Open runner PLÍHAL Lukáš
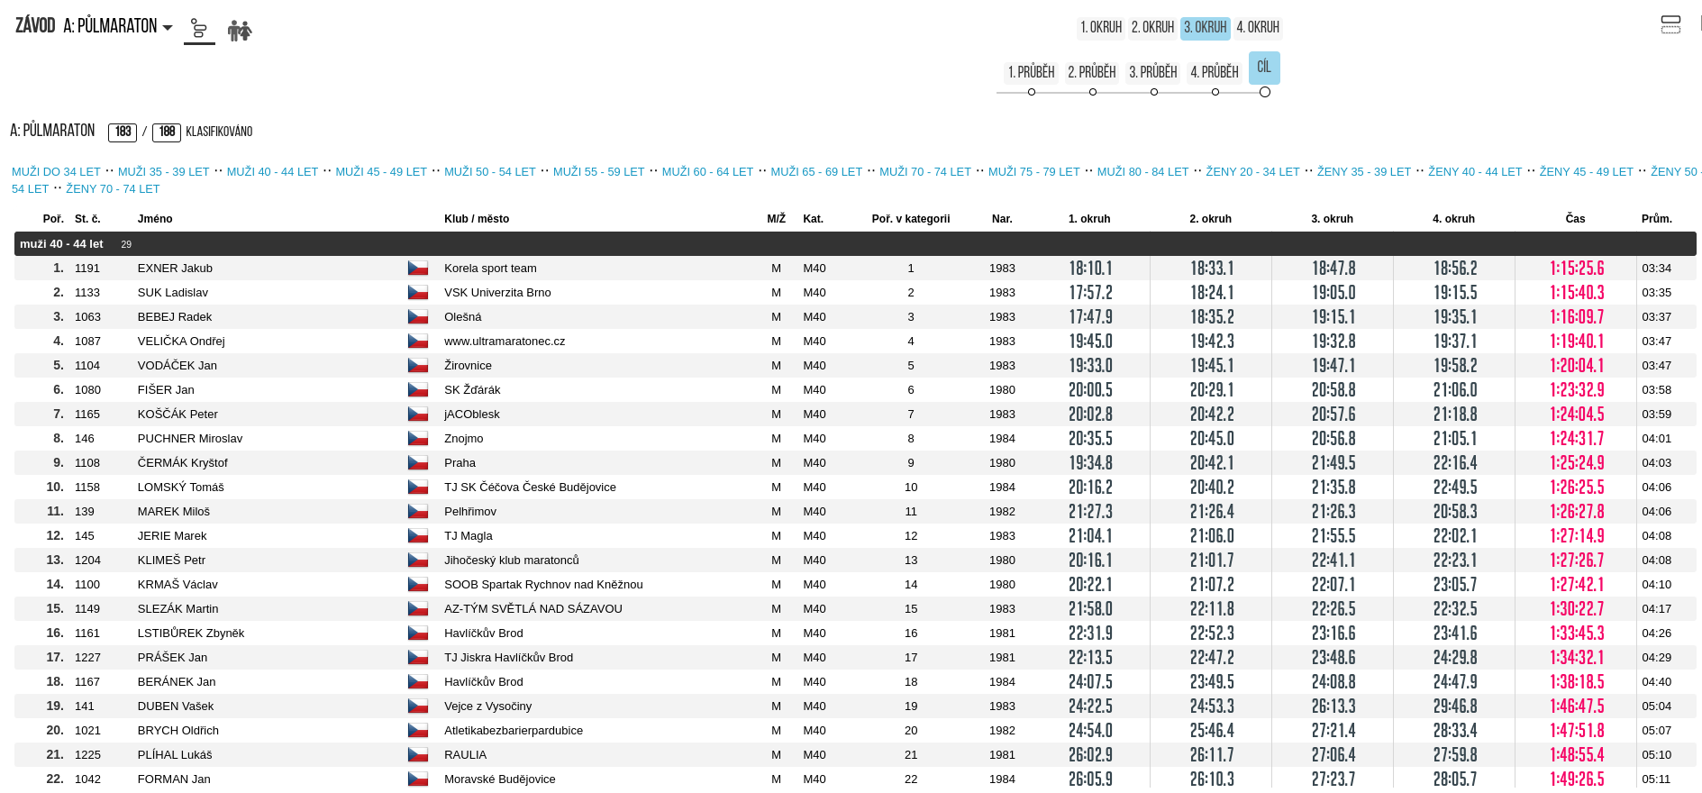The height and width of the screenshot is (793, 1702). (x=175, y=755)
